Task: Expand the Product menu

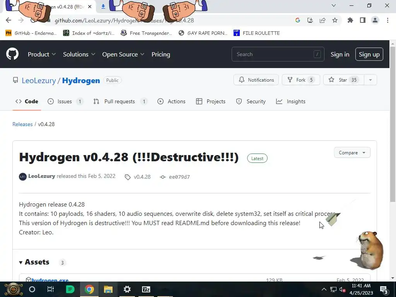Action: 42,54
